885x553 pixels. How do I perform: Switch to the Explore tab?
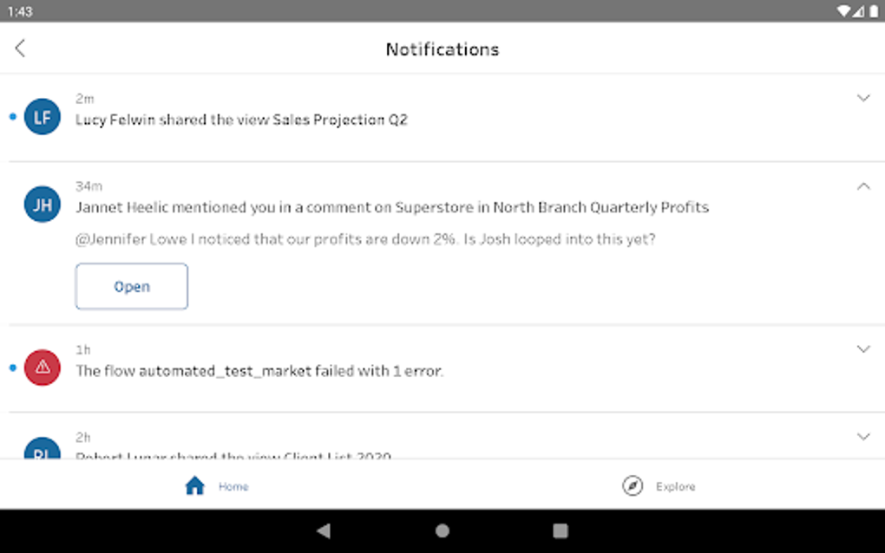point(657,485)
